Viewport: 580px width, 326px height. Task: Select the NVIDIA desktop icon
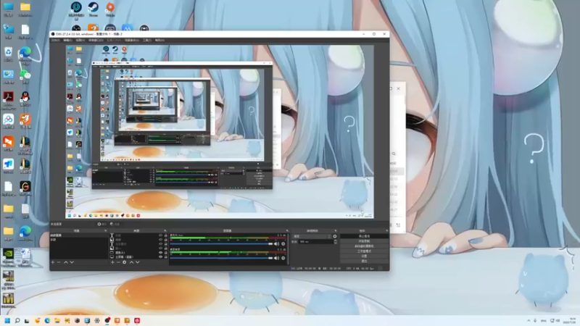(x=8, y=256)
